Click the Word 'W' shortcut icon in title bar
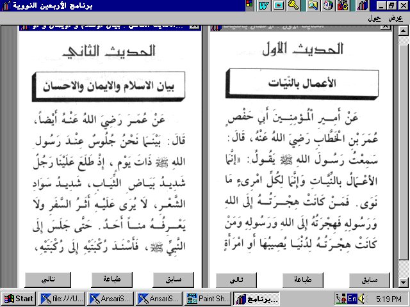This screenshot has height=307, width=410. [x=264, y=6]
